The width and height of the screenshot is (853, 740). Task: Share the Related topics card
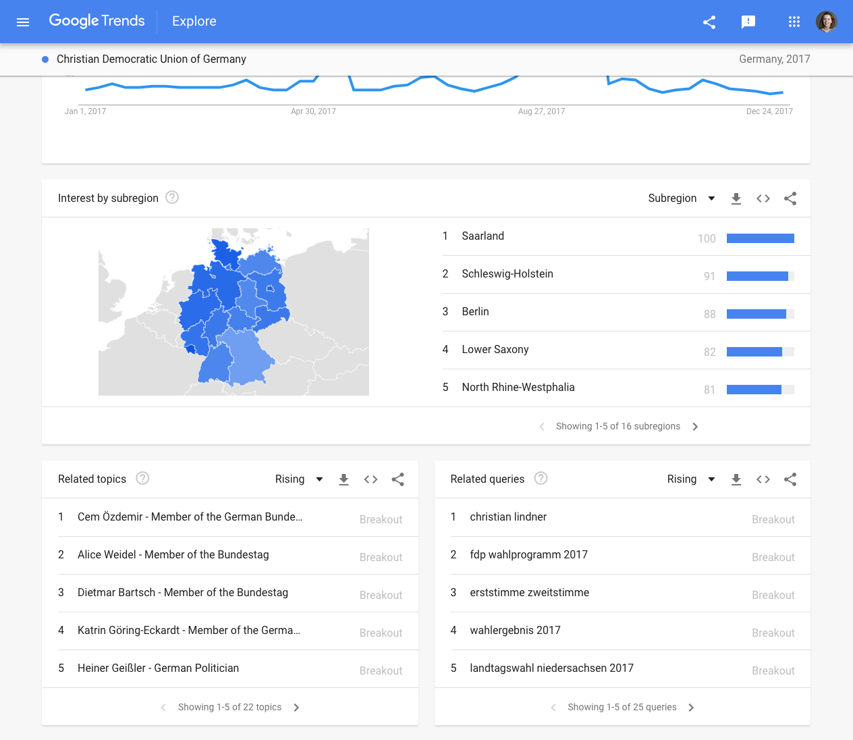tap(397, 479)
